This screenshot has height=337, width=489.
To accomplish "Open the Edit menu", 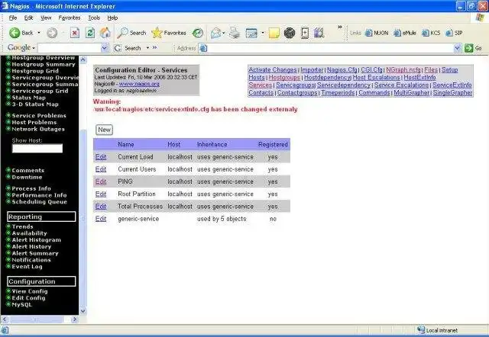I will click(29, 18).
